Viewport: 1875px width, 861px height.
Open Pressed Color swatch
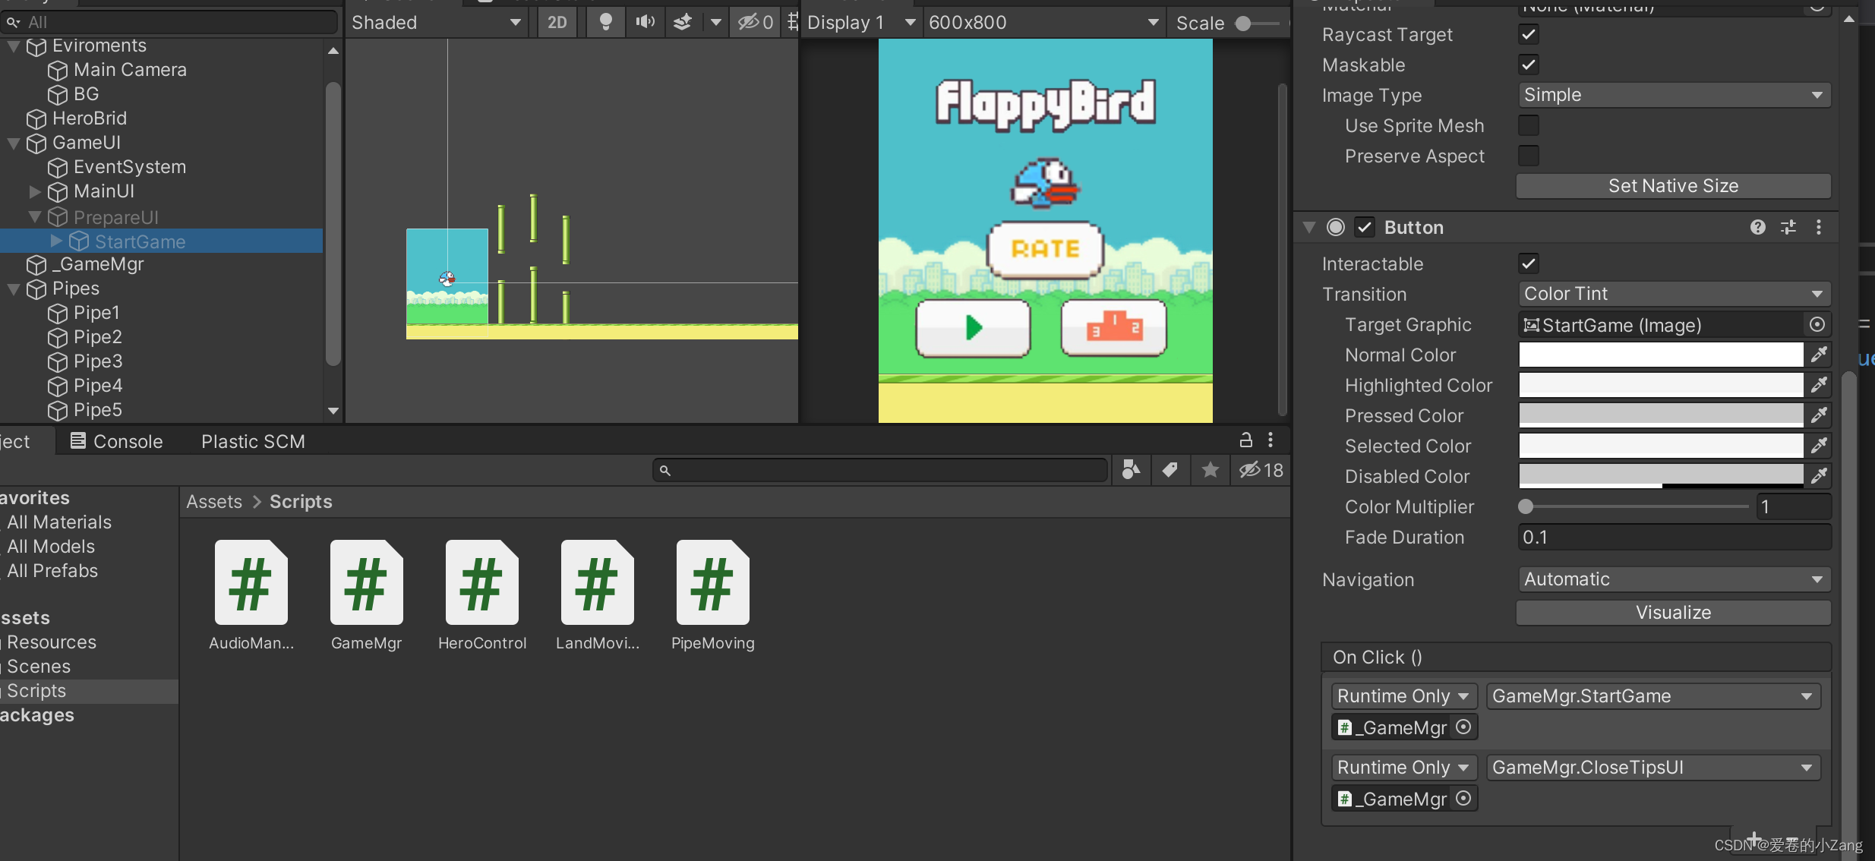(1661, 415)
